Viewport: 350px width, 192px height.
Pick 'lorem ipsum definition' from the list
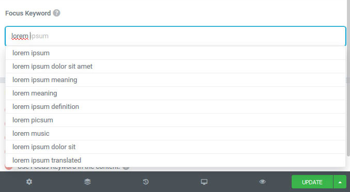pyautogui.click(x=176, y=106)
